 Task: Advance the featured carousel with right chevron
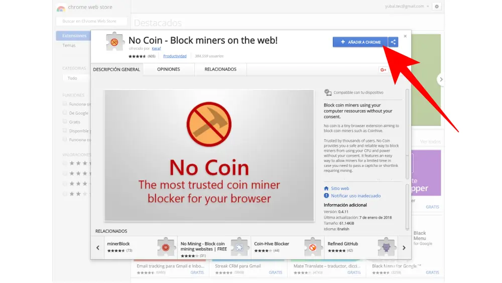tap(441, 79)
